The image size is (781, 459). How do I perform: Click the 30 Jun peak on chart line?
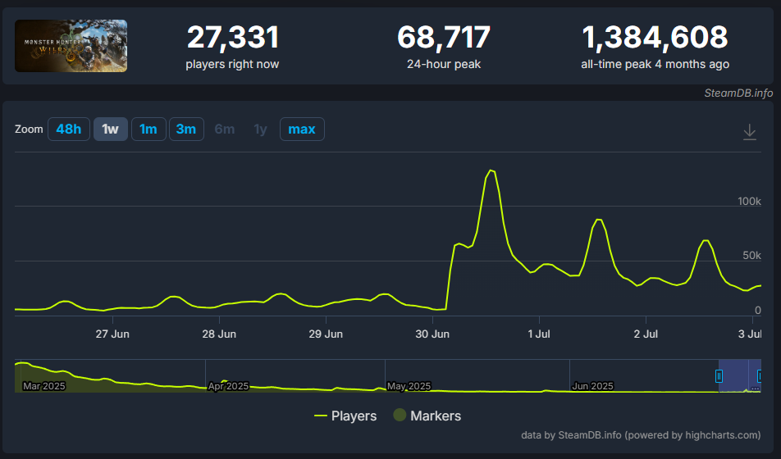pos(491,170)
